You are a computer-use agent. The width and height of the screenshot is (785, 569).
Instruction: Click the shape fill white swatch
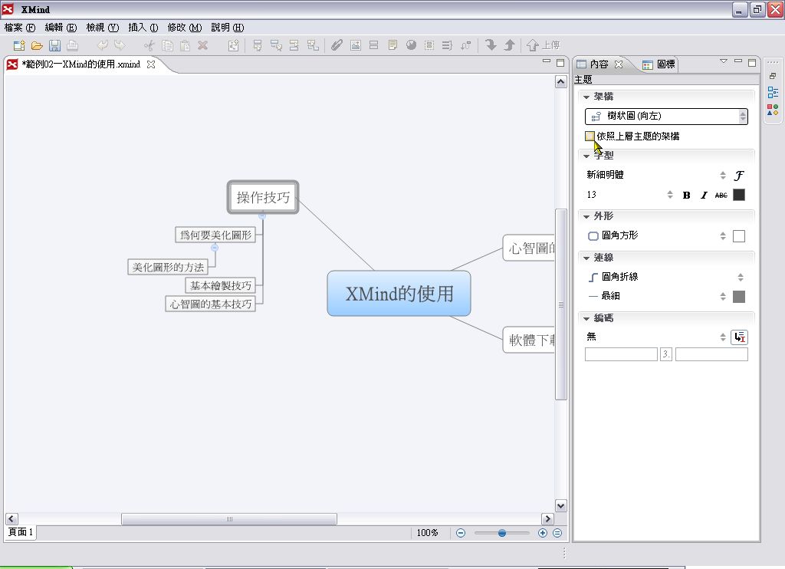[739, 236]
